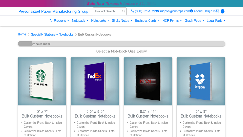The image size is (243, 137).
Task: Open the All Products dropdown
Action: tap(59, 20)
